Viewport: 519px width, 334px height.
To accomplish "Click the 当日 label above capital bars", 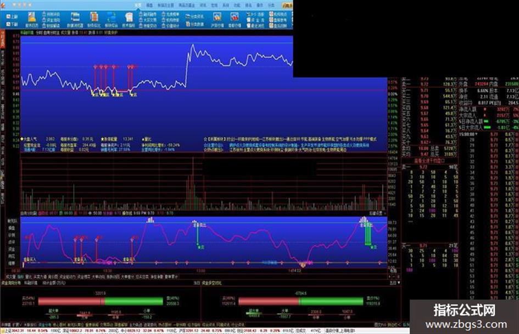I will point(197,283).
